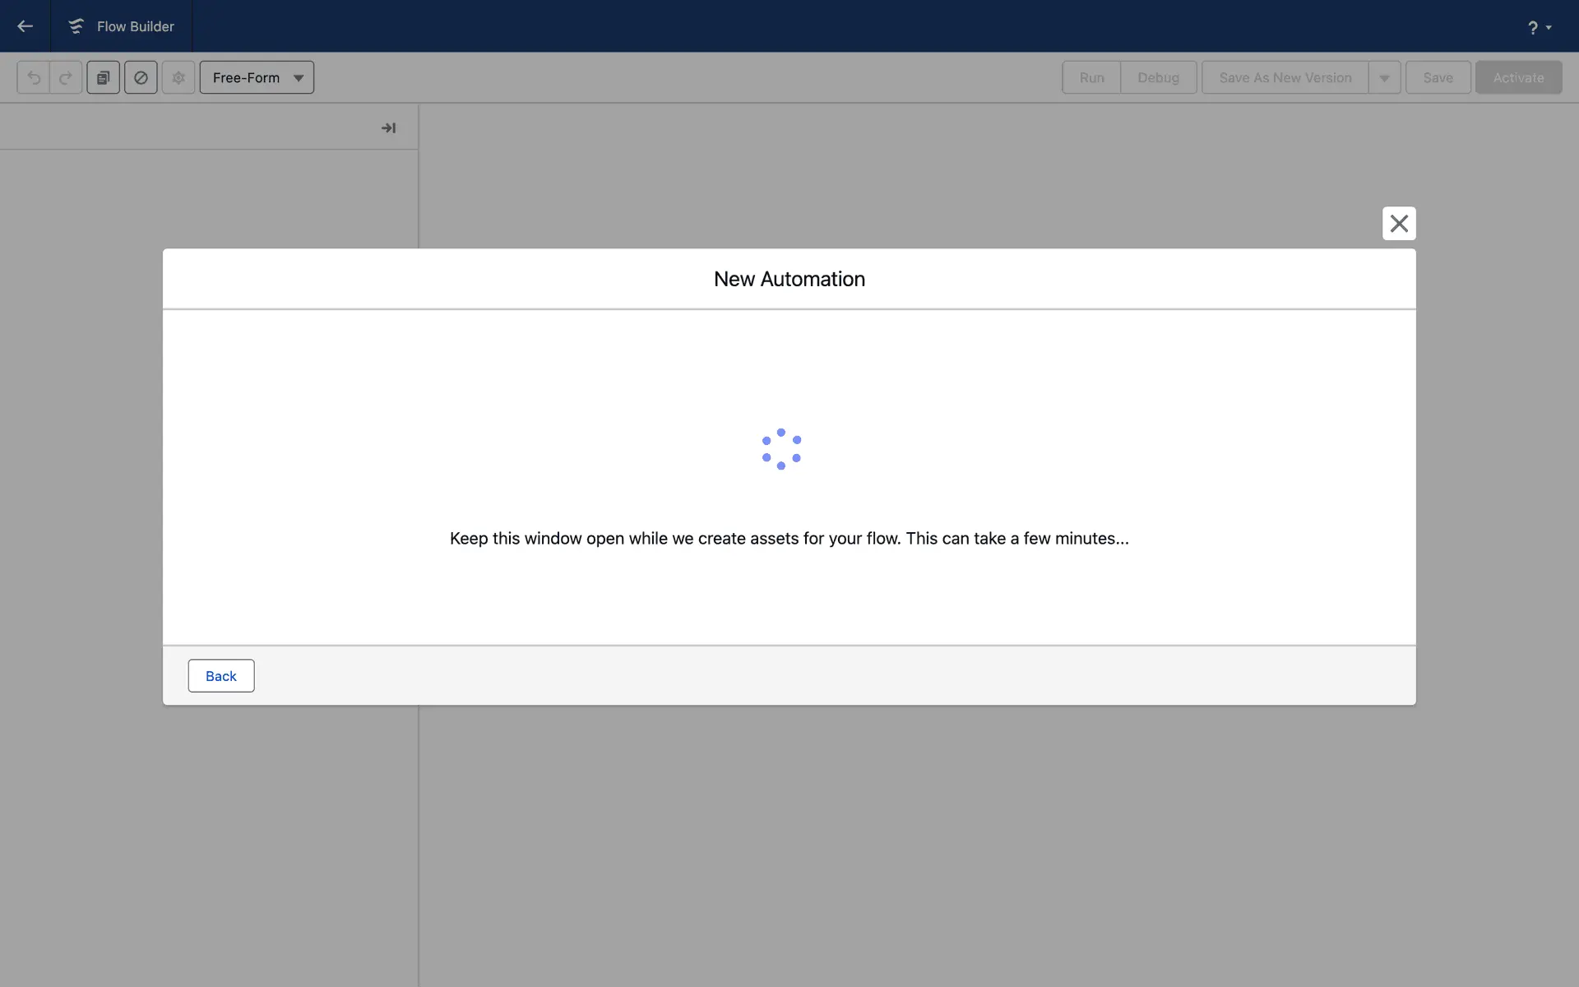This screenshot has height=987, width=1579.
Task: Close the New Automation dialog
Action: pyautogui.click(x=1399, y=224)
